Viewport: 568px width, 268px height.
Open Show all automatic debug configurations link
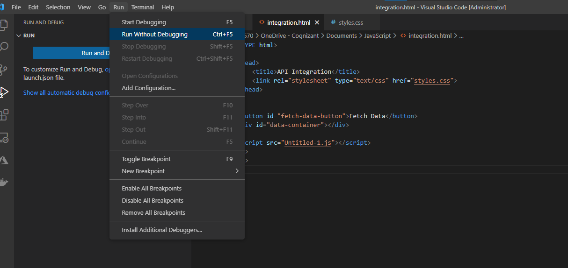[66, 92]
